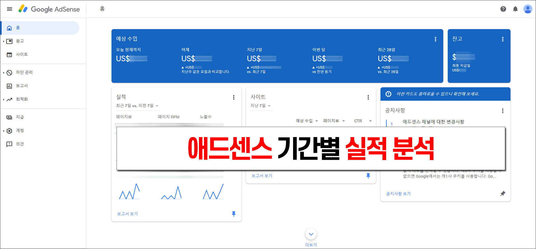Open the hamburger main menu

[x=10, y=9]
